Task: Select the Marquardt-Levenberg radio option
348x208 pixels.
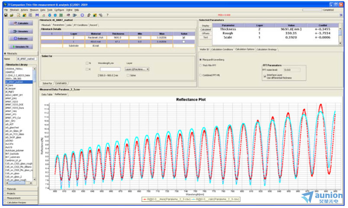Action: [x=201, y=60]
